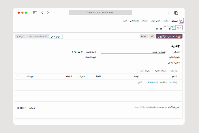Open the المنتجات menu

tap(144, 21)
